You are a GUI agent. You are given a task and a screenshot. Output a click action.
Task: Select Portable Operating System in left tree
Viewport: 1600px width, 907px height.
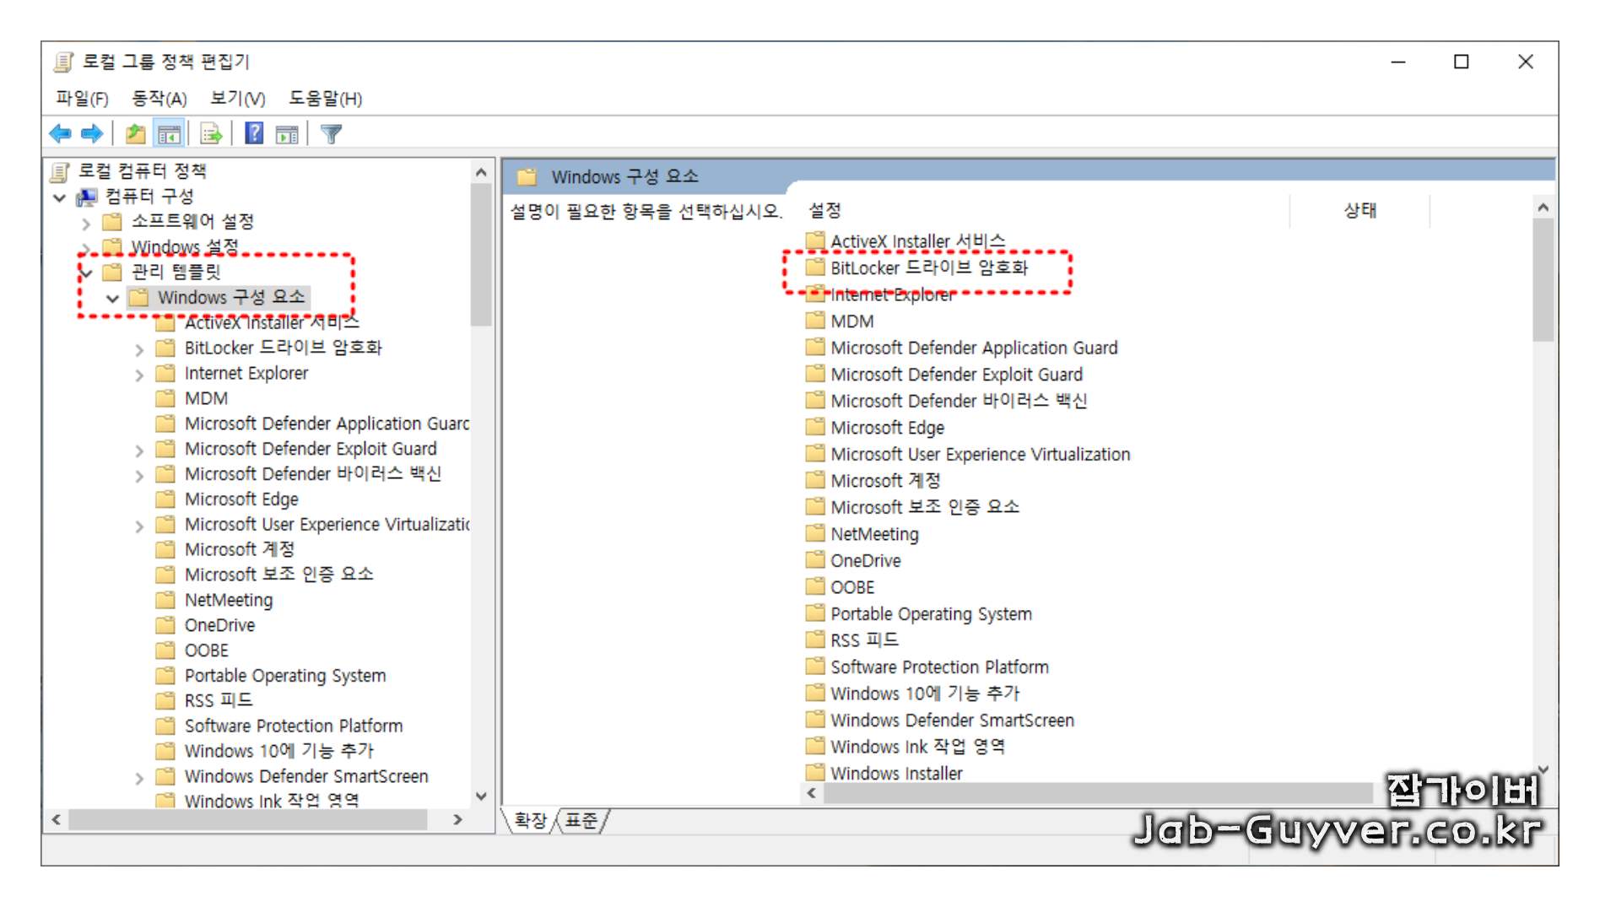[285, 676]
